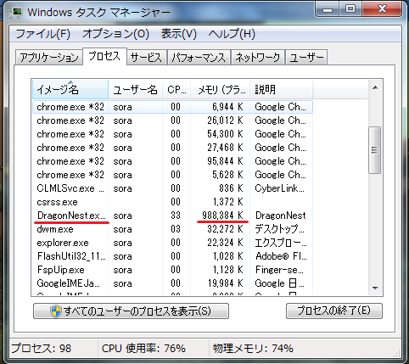409x364 pixels.
Task: Select the chrome.exe row using 54,300 K
Action: [172, 134]
